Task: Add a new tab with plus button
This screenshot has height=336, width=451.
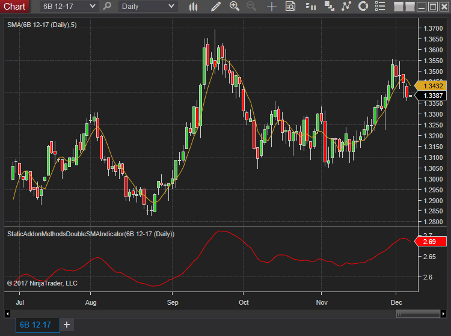Action: coord(67,325)
